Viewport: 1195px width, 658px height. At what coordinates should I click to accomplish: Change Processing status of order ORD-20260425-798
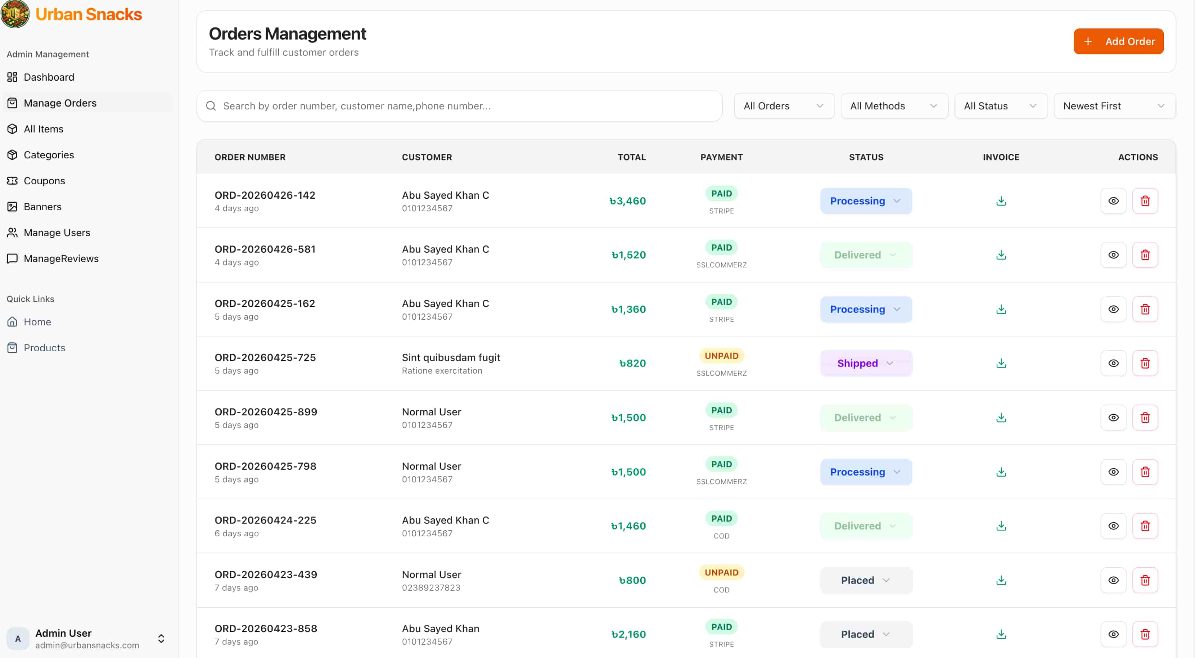coord(866,472)
